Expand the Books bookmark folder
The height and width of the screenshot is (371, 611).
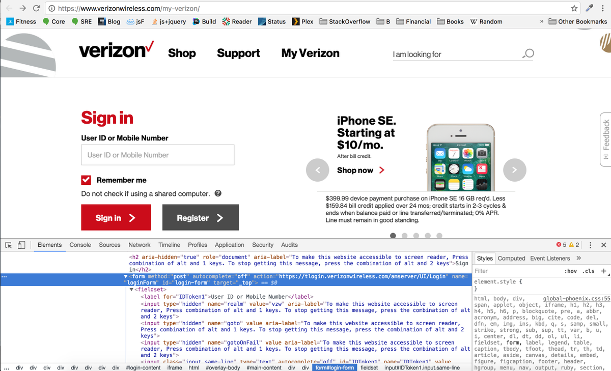coord(451,21)
